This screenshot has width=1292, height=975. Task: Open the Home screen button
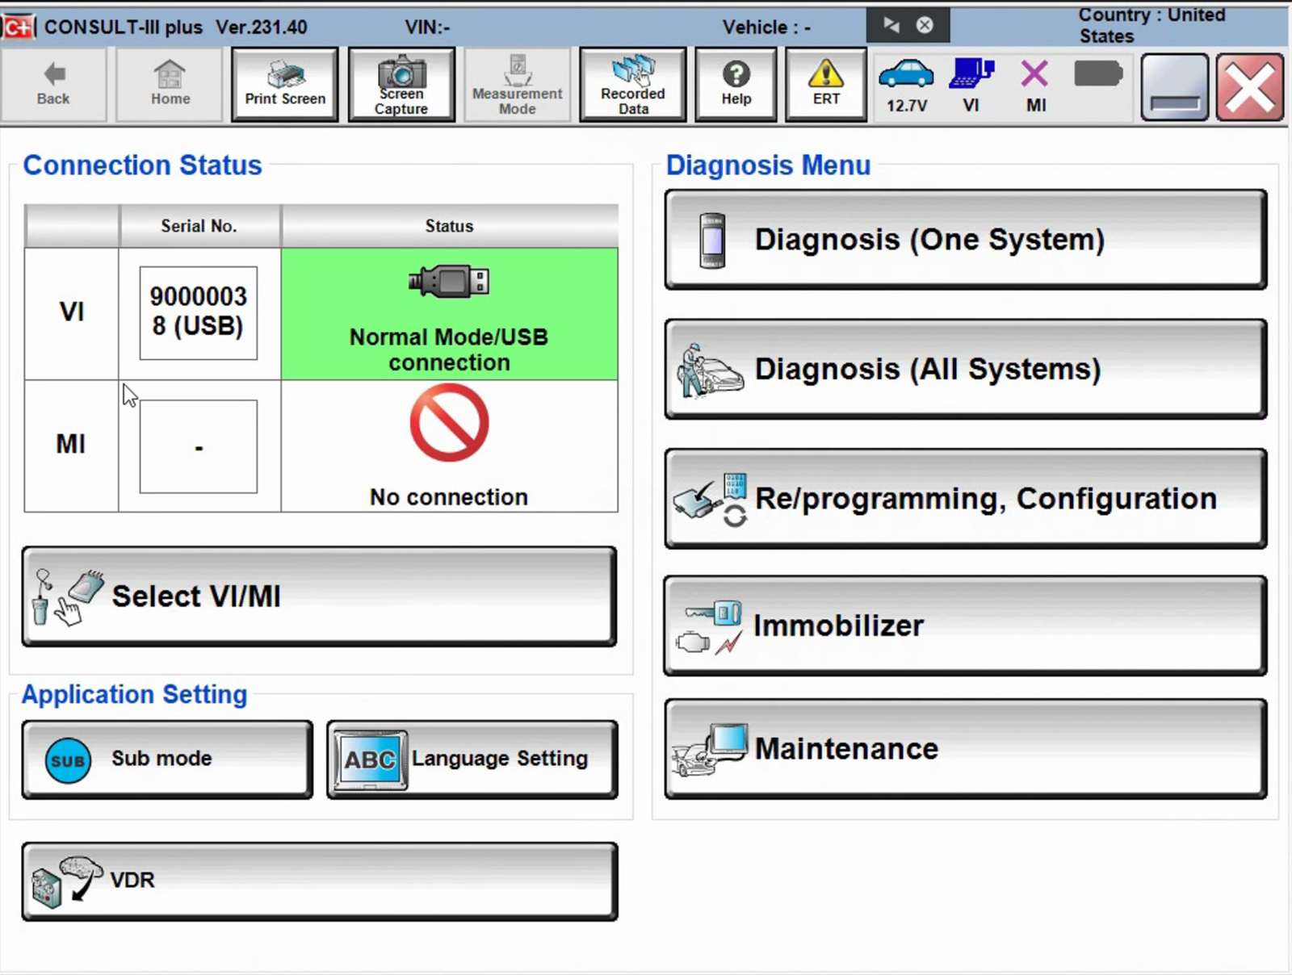[170, 84]
